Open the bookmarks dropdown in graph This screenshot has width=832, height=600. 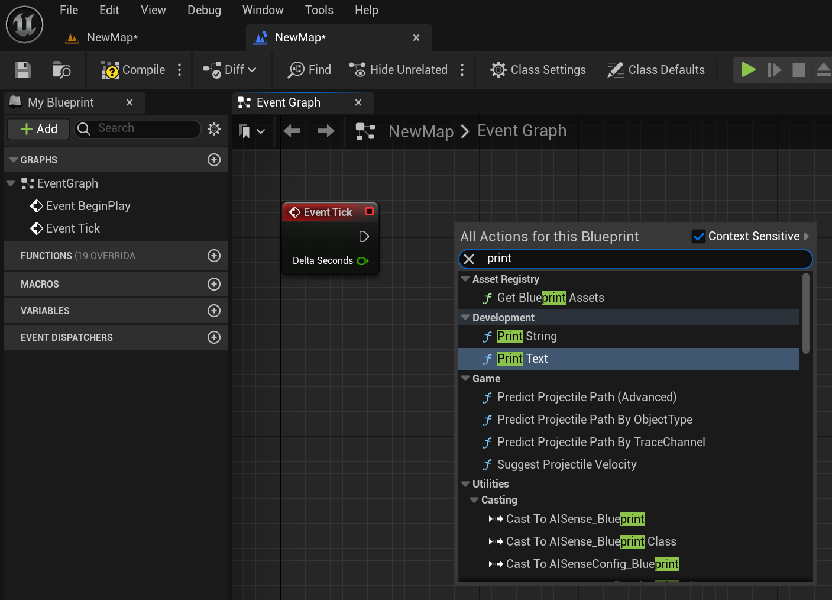pos(251,131)
